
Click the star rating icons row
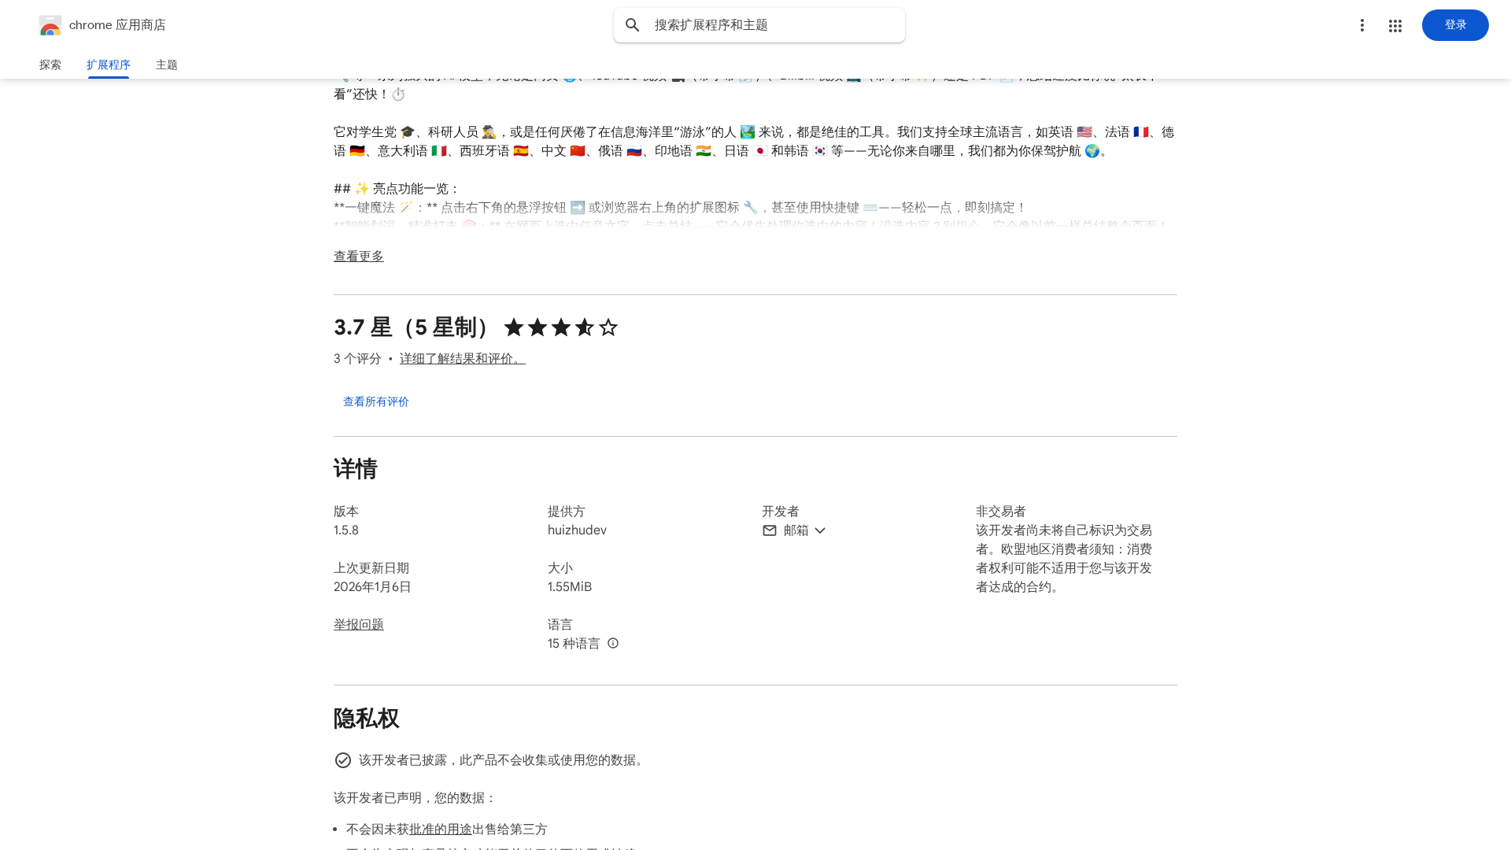(561, 327)
